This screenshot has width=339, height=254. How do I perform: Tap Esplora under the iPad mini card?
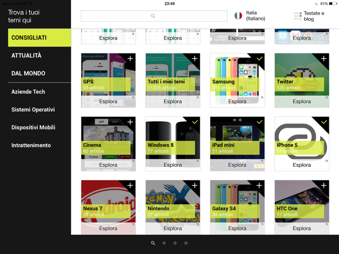pyautogui.click(x=237, y=165)
